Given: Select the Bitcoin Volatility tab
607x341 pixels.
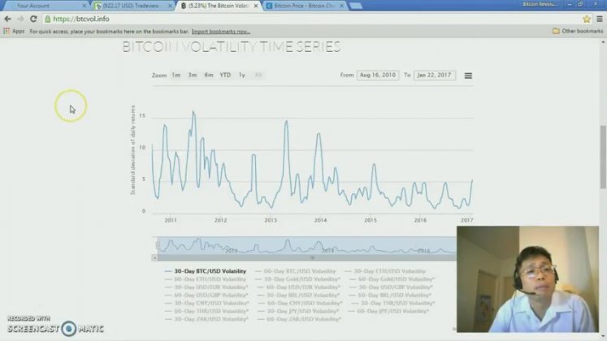Looking at the screenshot, I should tap(218, 6).
